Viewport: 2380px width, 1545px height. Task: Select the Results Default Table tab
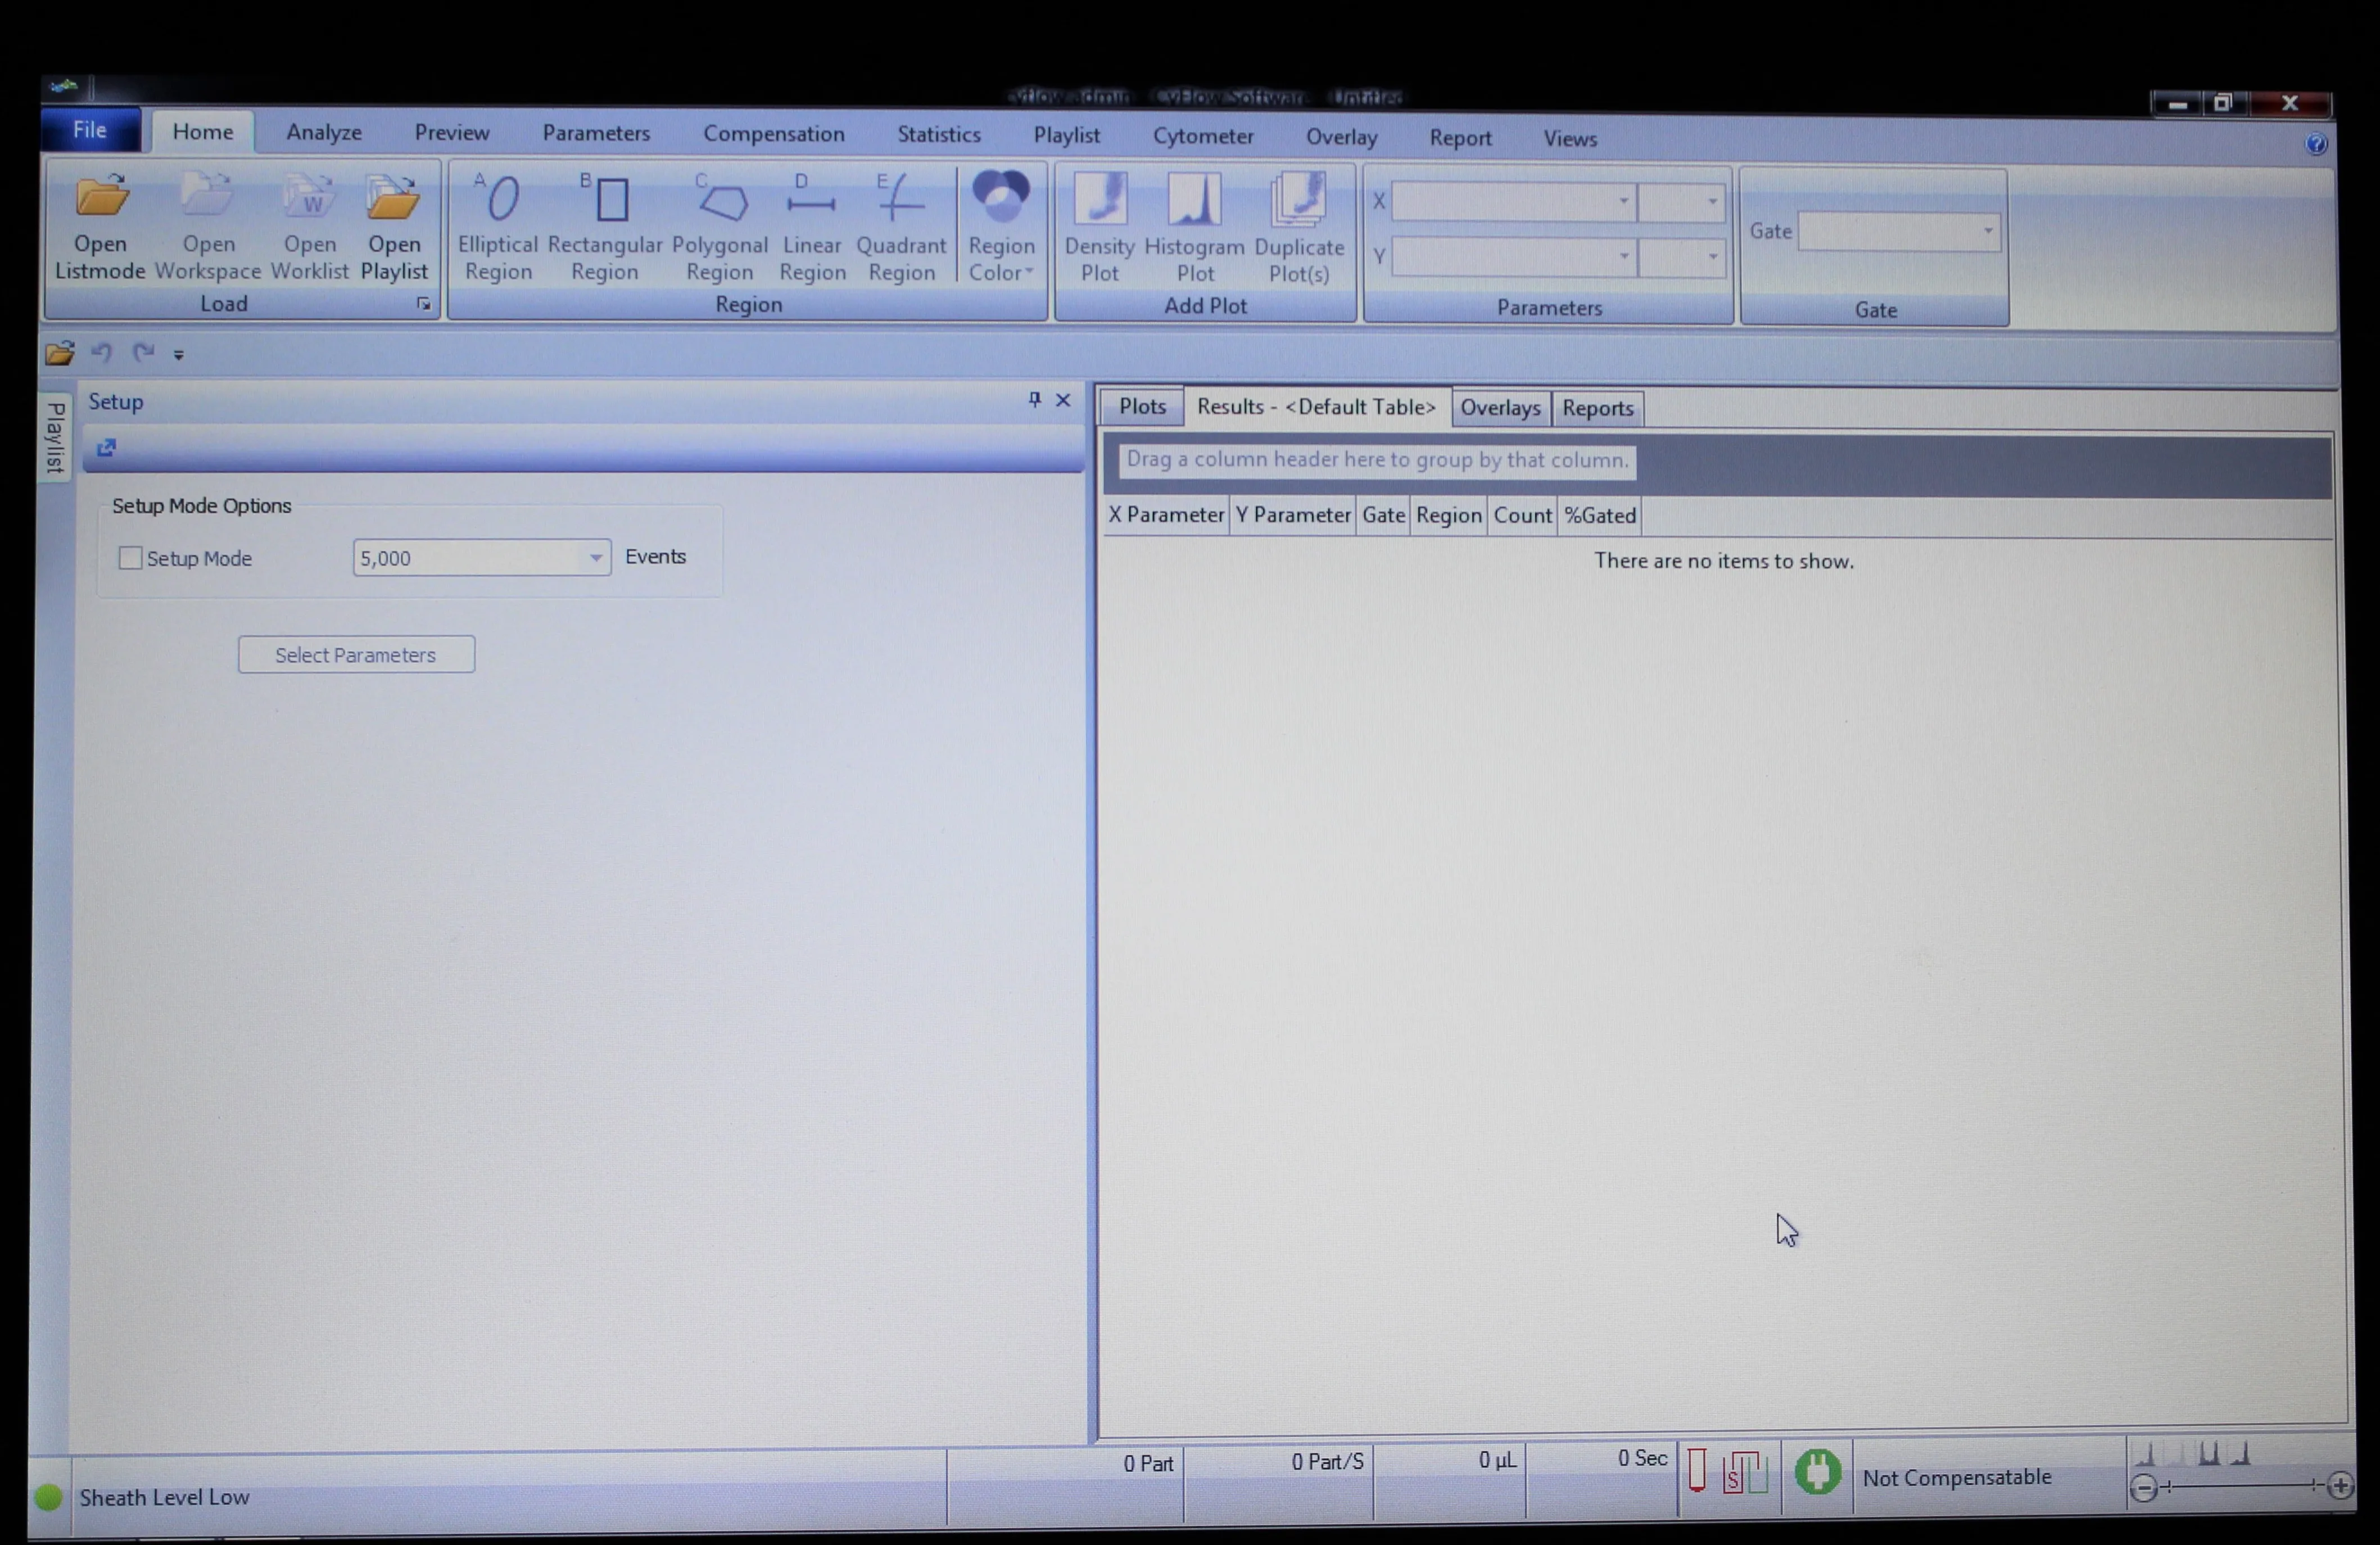1316,407
